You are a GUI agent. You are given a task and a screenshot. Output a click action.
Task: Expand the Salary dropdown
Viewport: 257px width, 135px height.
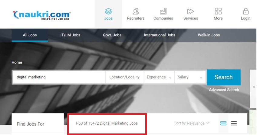click(190, 77)
